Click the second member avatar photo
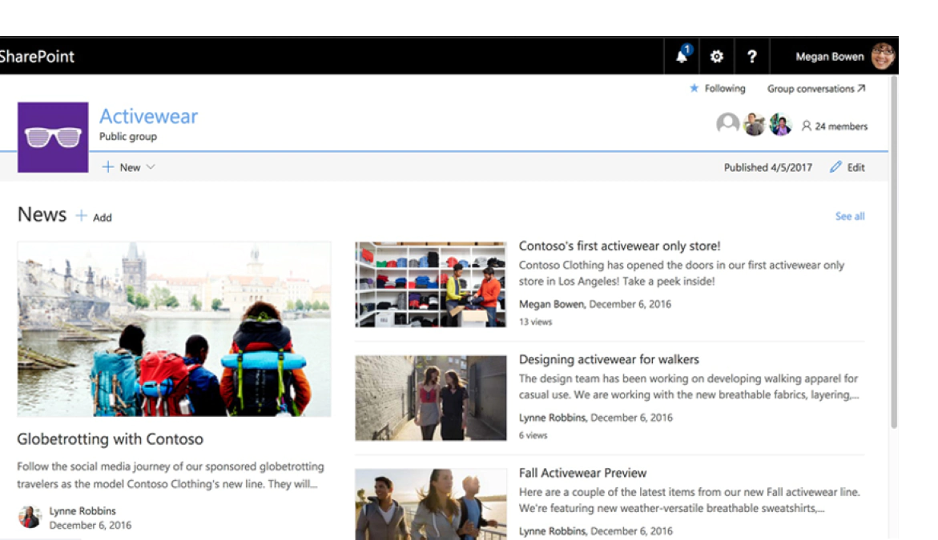Viewport: 938px width, 540px height. click(x=754, y=124)
